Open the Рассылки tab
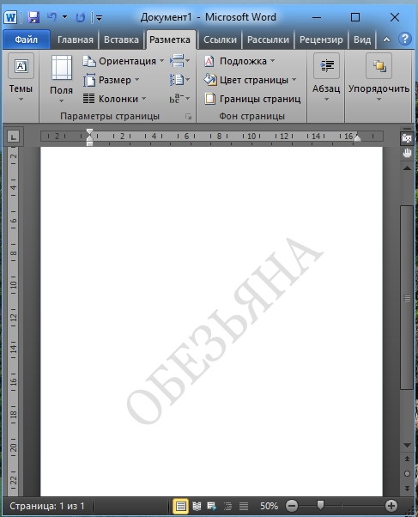 click(268, 40)
